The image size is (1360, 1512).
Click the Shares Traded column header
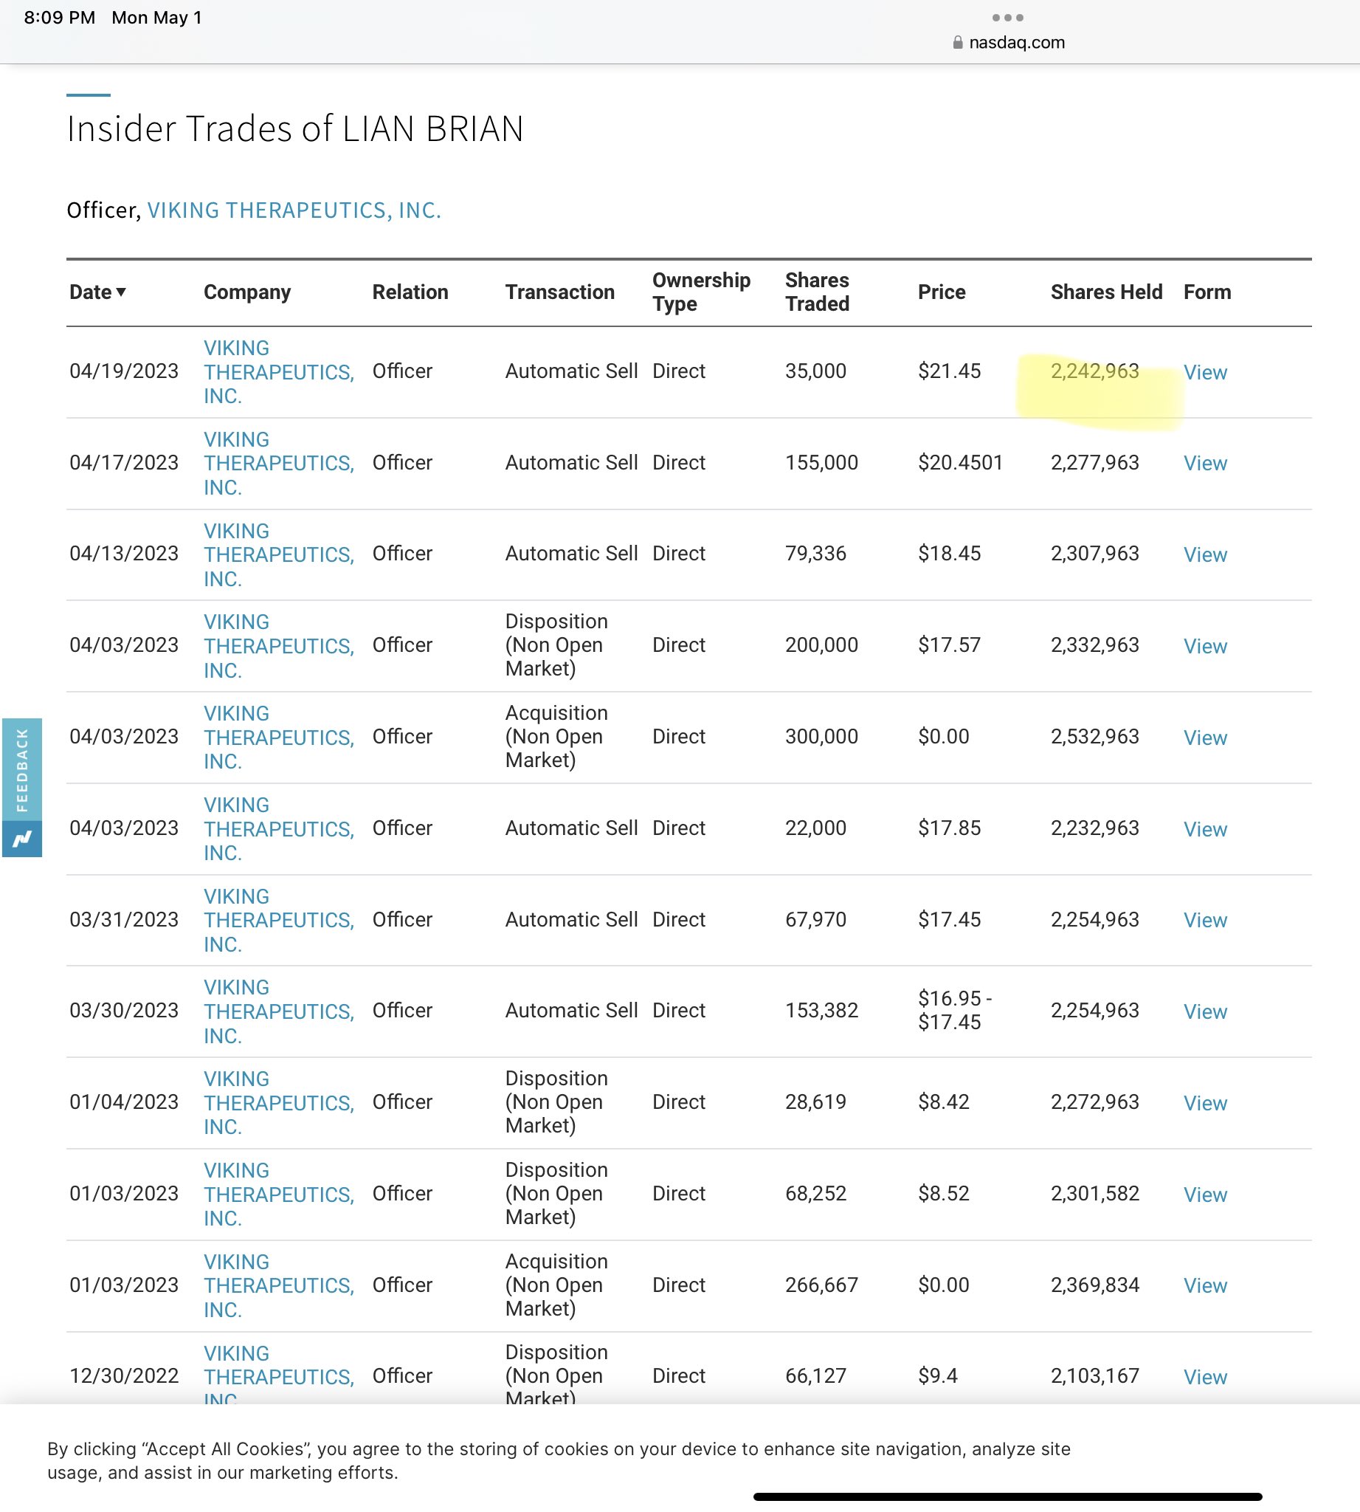(x=817, y=292)
